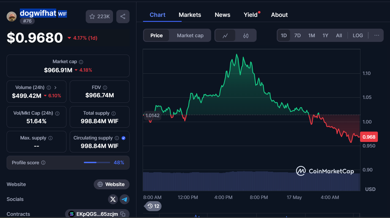Screen dimensions: 390x218
Task: Click the Max. supply info icon
Action: pyautogui.click(x=50, y=138)
